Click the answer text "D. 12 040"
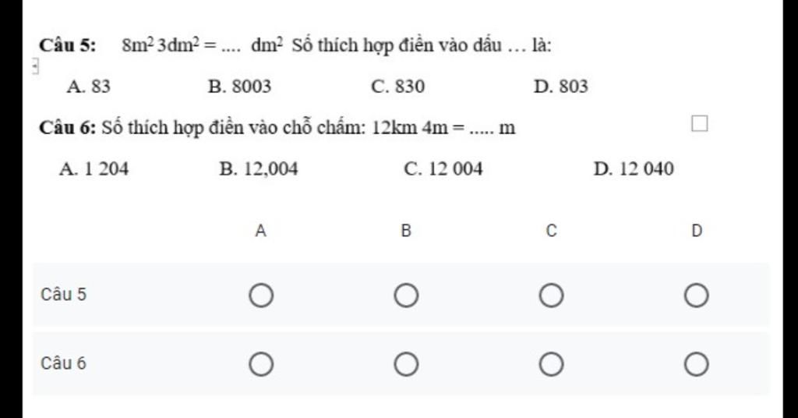 coord(633,169)
